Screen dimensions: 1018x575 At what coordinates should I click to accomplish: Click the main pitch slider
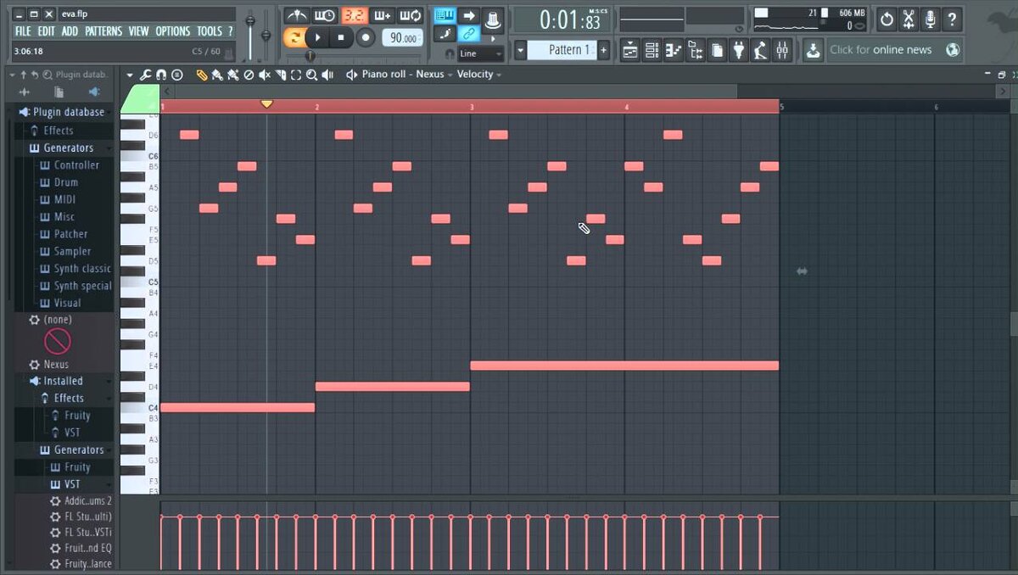(x=266, y=34)
